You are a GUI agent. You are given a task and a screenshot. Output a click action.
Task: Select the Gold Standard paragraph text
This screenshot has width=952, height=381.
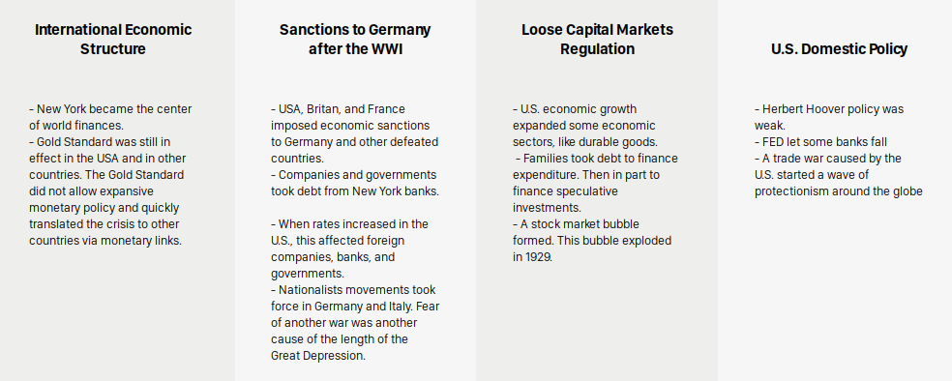click(107, 191)
